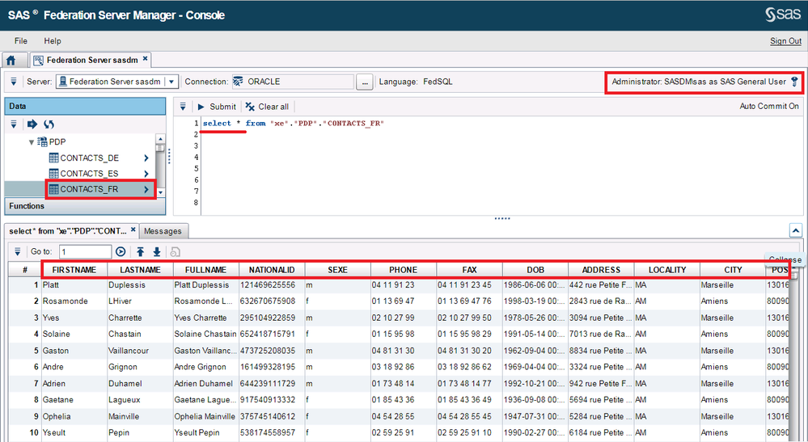Click the blue right-arrow icon in Data toolbar
The width and height of the screenshot is (808, 442).
click(x=32, y=124)
